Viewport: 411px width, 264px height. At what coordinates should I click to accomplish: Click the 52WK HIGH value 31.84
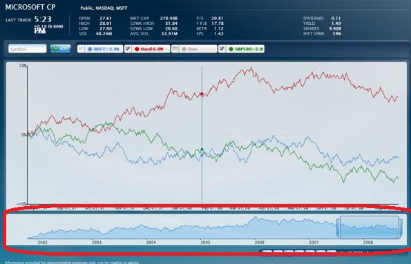tap(171, 23)
